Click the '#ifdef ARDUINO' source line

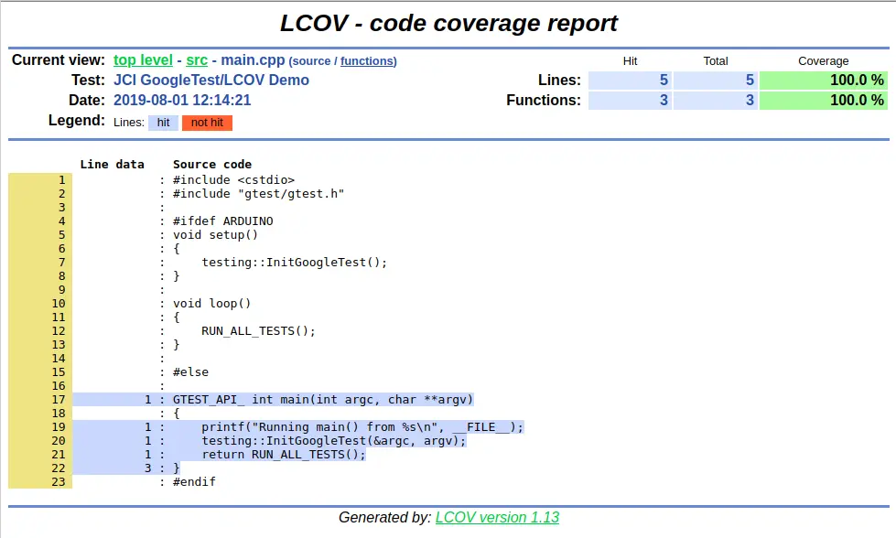tap(223, 221)
